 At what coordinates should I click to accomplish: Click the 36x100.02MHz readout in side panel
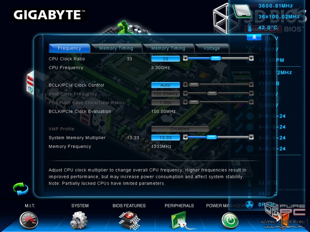tap(279, 16)
